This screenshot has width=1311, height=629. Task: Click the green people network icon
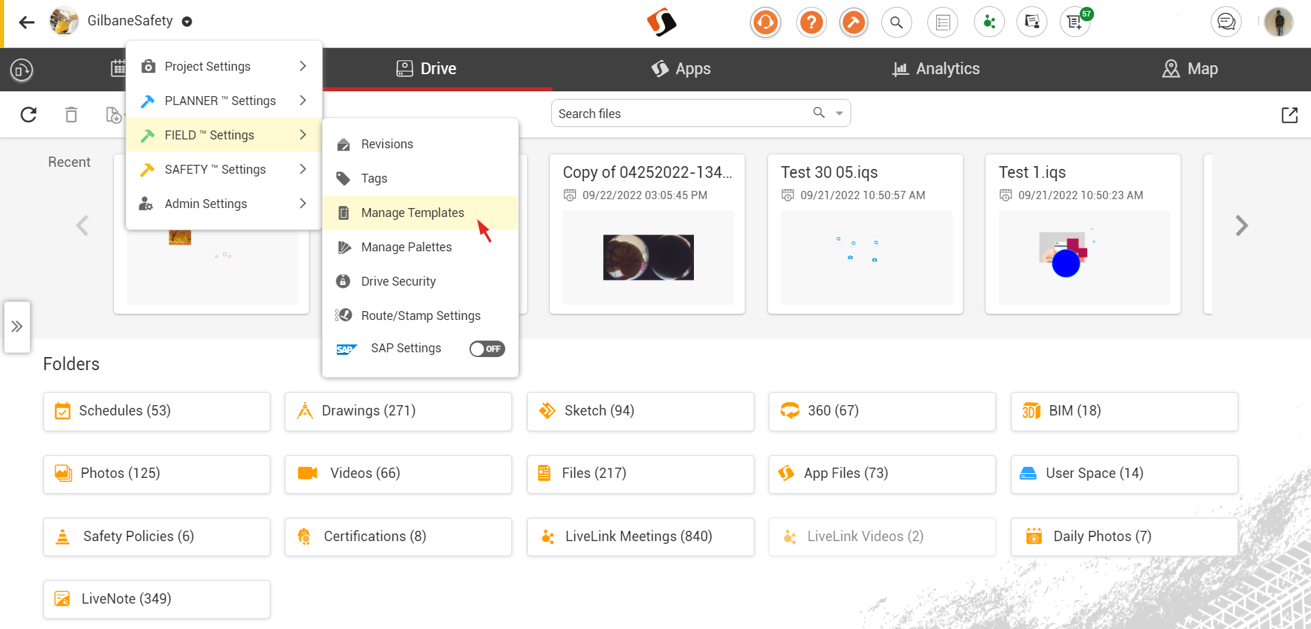point(989,23)
